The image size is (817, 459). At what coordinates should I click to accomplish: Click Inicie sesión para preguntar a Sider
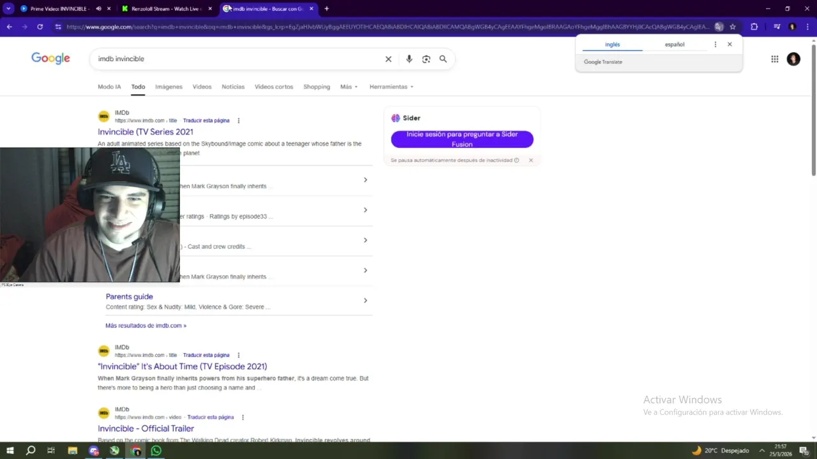[x=462, y=139]
